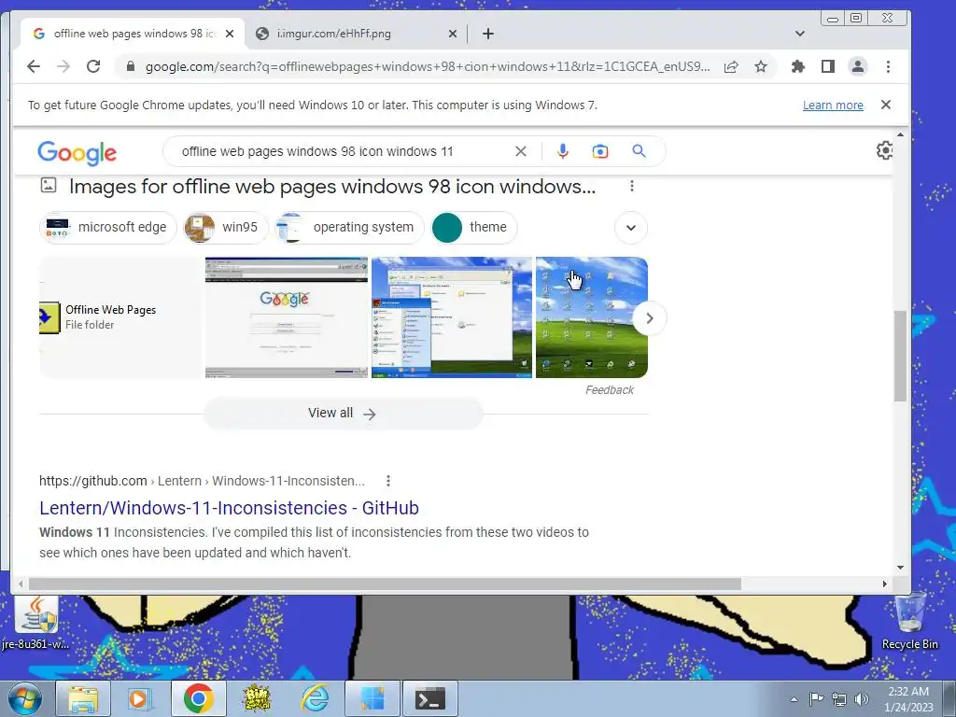Click the github.com breadcrumb URL
This screenshot has height=717, width=956.
[x=202, y=481]
